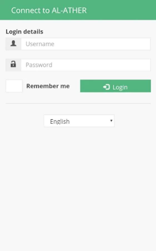The width and height of the screenshot is (156, 251).
Task: Click the sign-in arrow icon on Login button
Action: pos(106,87)
